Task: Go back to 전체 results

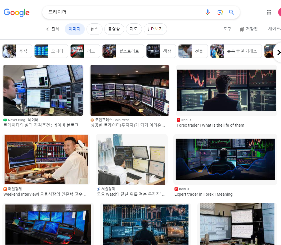Action: 53,29
